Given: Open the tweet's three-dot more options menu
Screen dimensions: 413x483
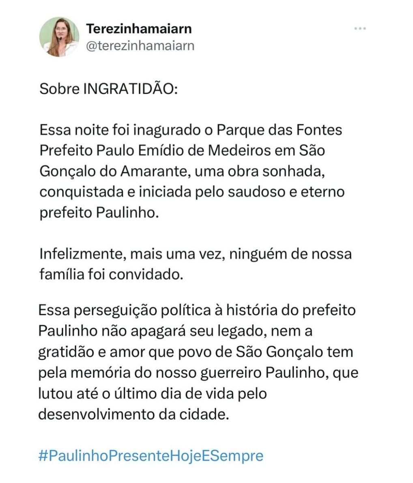Looking at the screenshot, I should click(360, 29).
